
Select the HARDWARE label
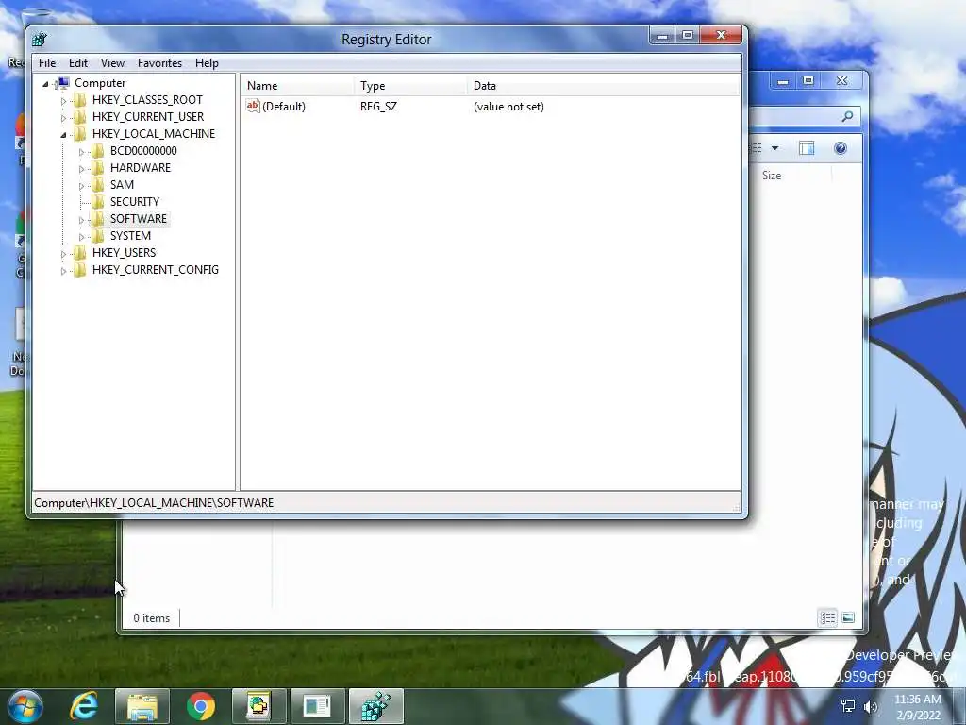coord(141,168)
